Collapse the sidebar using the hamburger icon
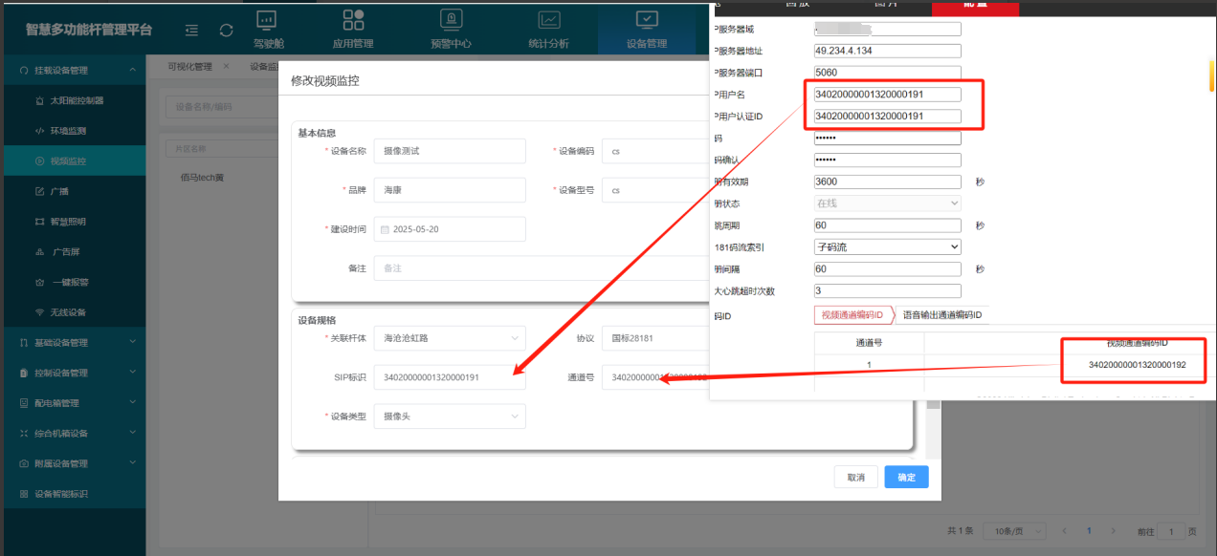 coord(191,30)
